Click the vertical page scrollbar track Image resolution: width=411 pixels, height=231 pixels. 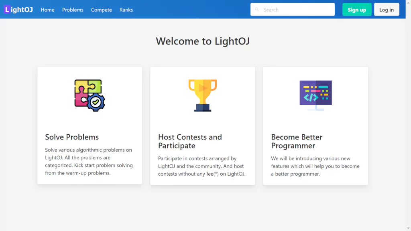click(408, 115)
